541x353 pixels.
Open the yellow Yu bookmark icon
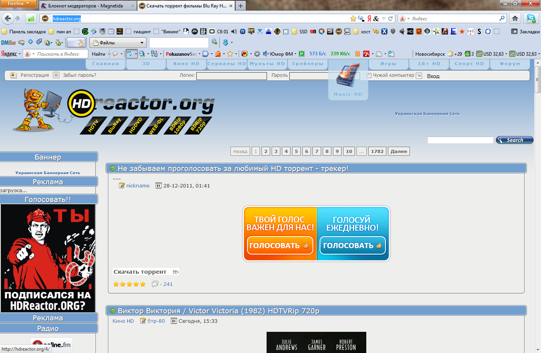[376, 31]
